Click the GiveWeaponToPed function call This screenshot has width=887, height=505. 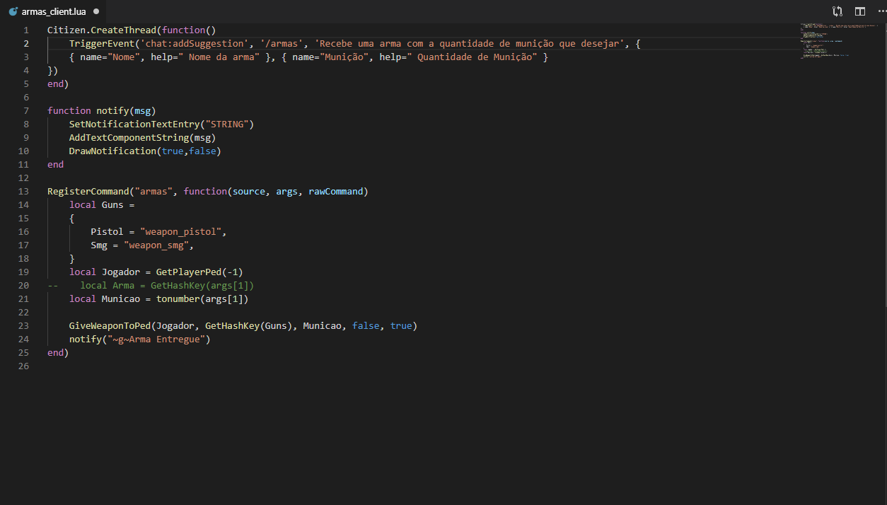[x=110, y=326]
